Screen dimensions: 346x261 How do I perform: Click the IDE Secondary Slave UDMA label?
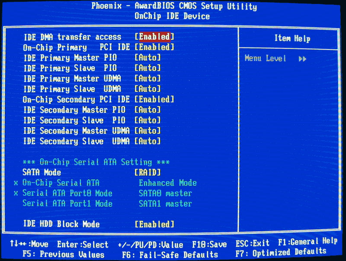click(x=77, y=141)
